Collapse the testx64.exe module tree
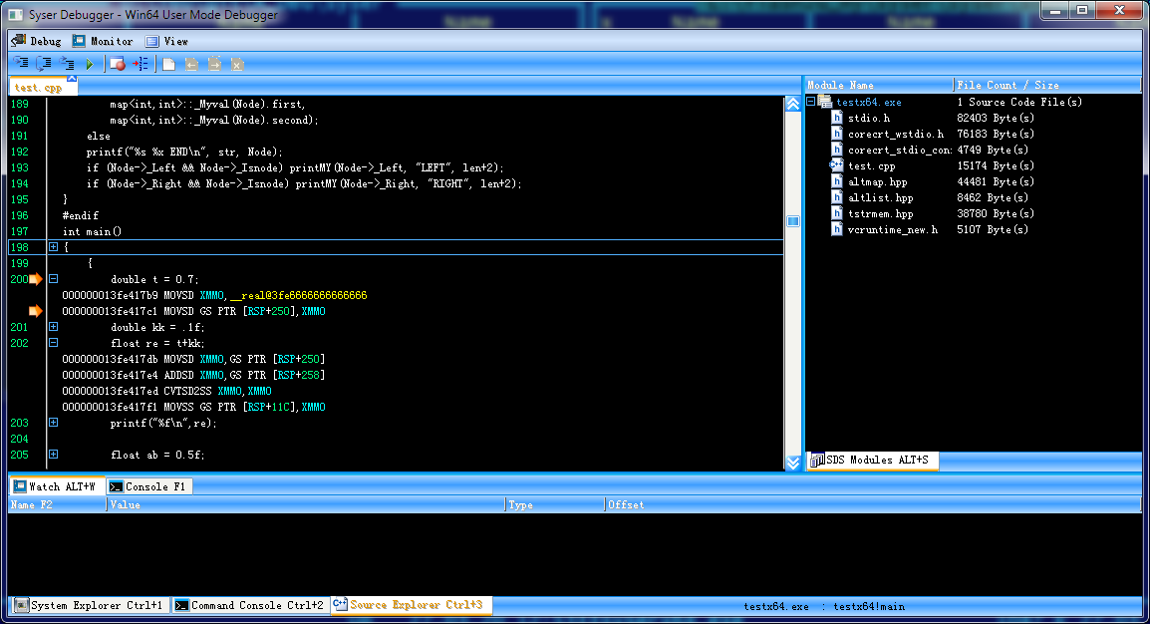This screenshot has height=624, width=1150. tap(810, 102)
